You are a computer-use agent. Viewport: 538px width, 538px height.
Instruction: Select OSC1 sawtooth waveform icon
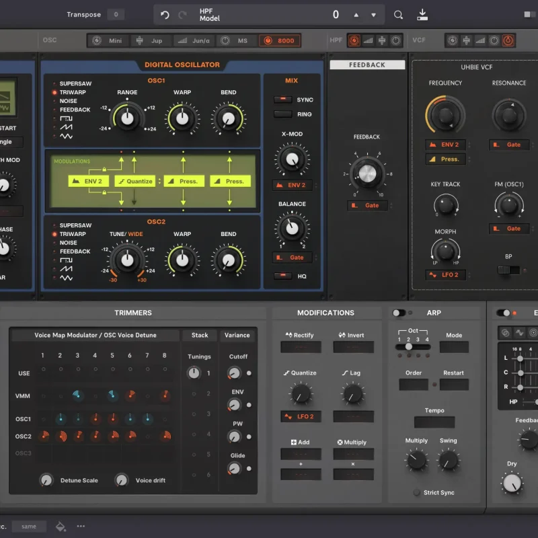pos(67,127)
